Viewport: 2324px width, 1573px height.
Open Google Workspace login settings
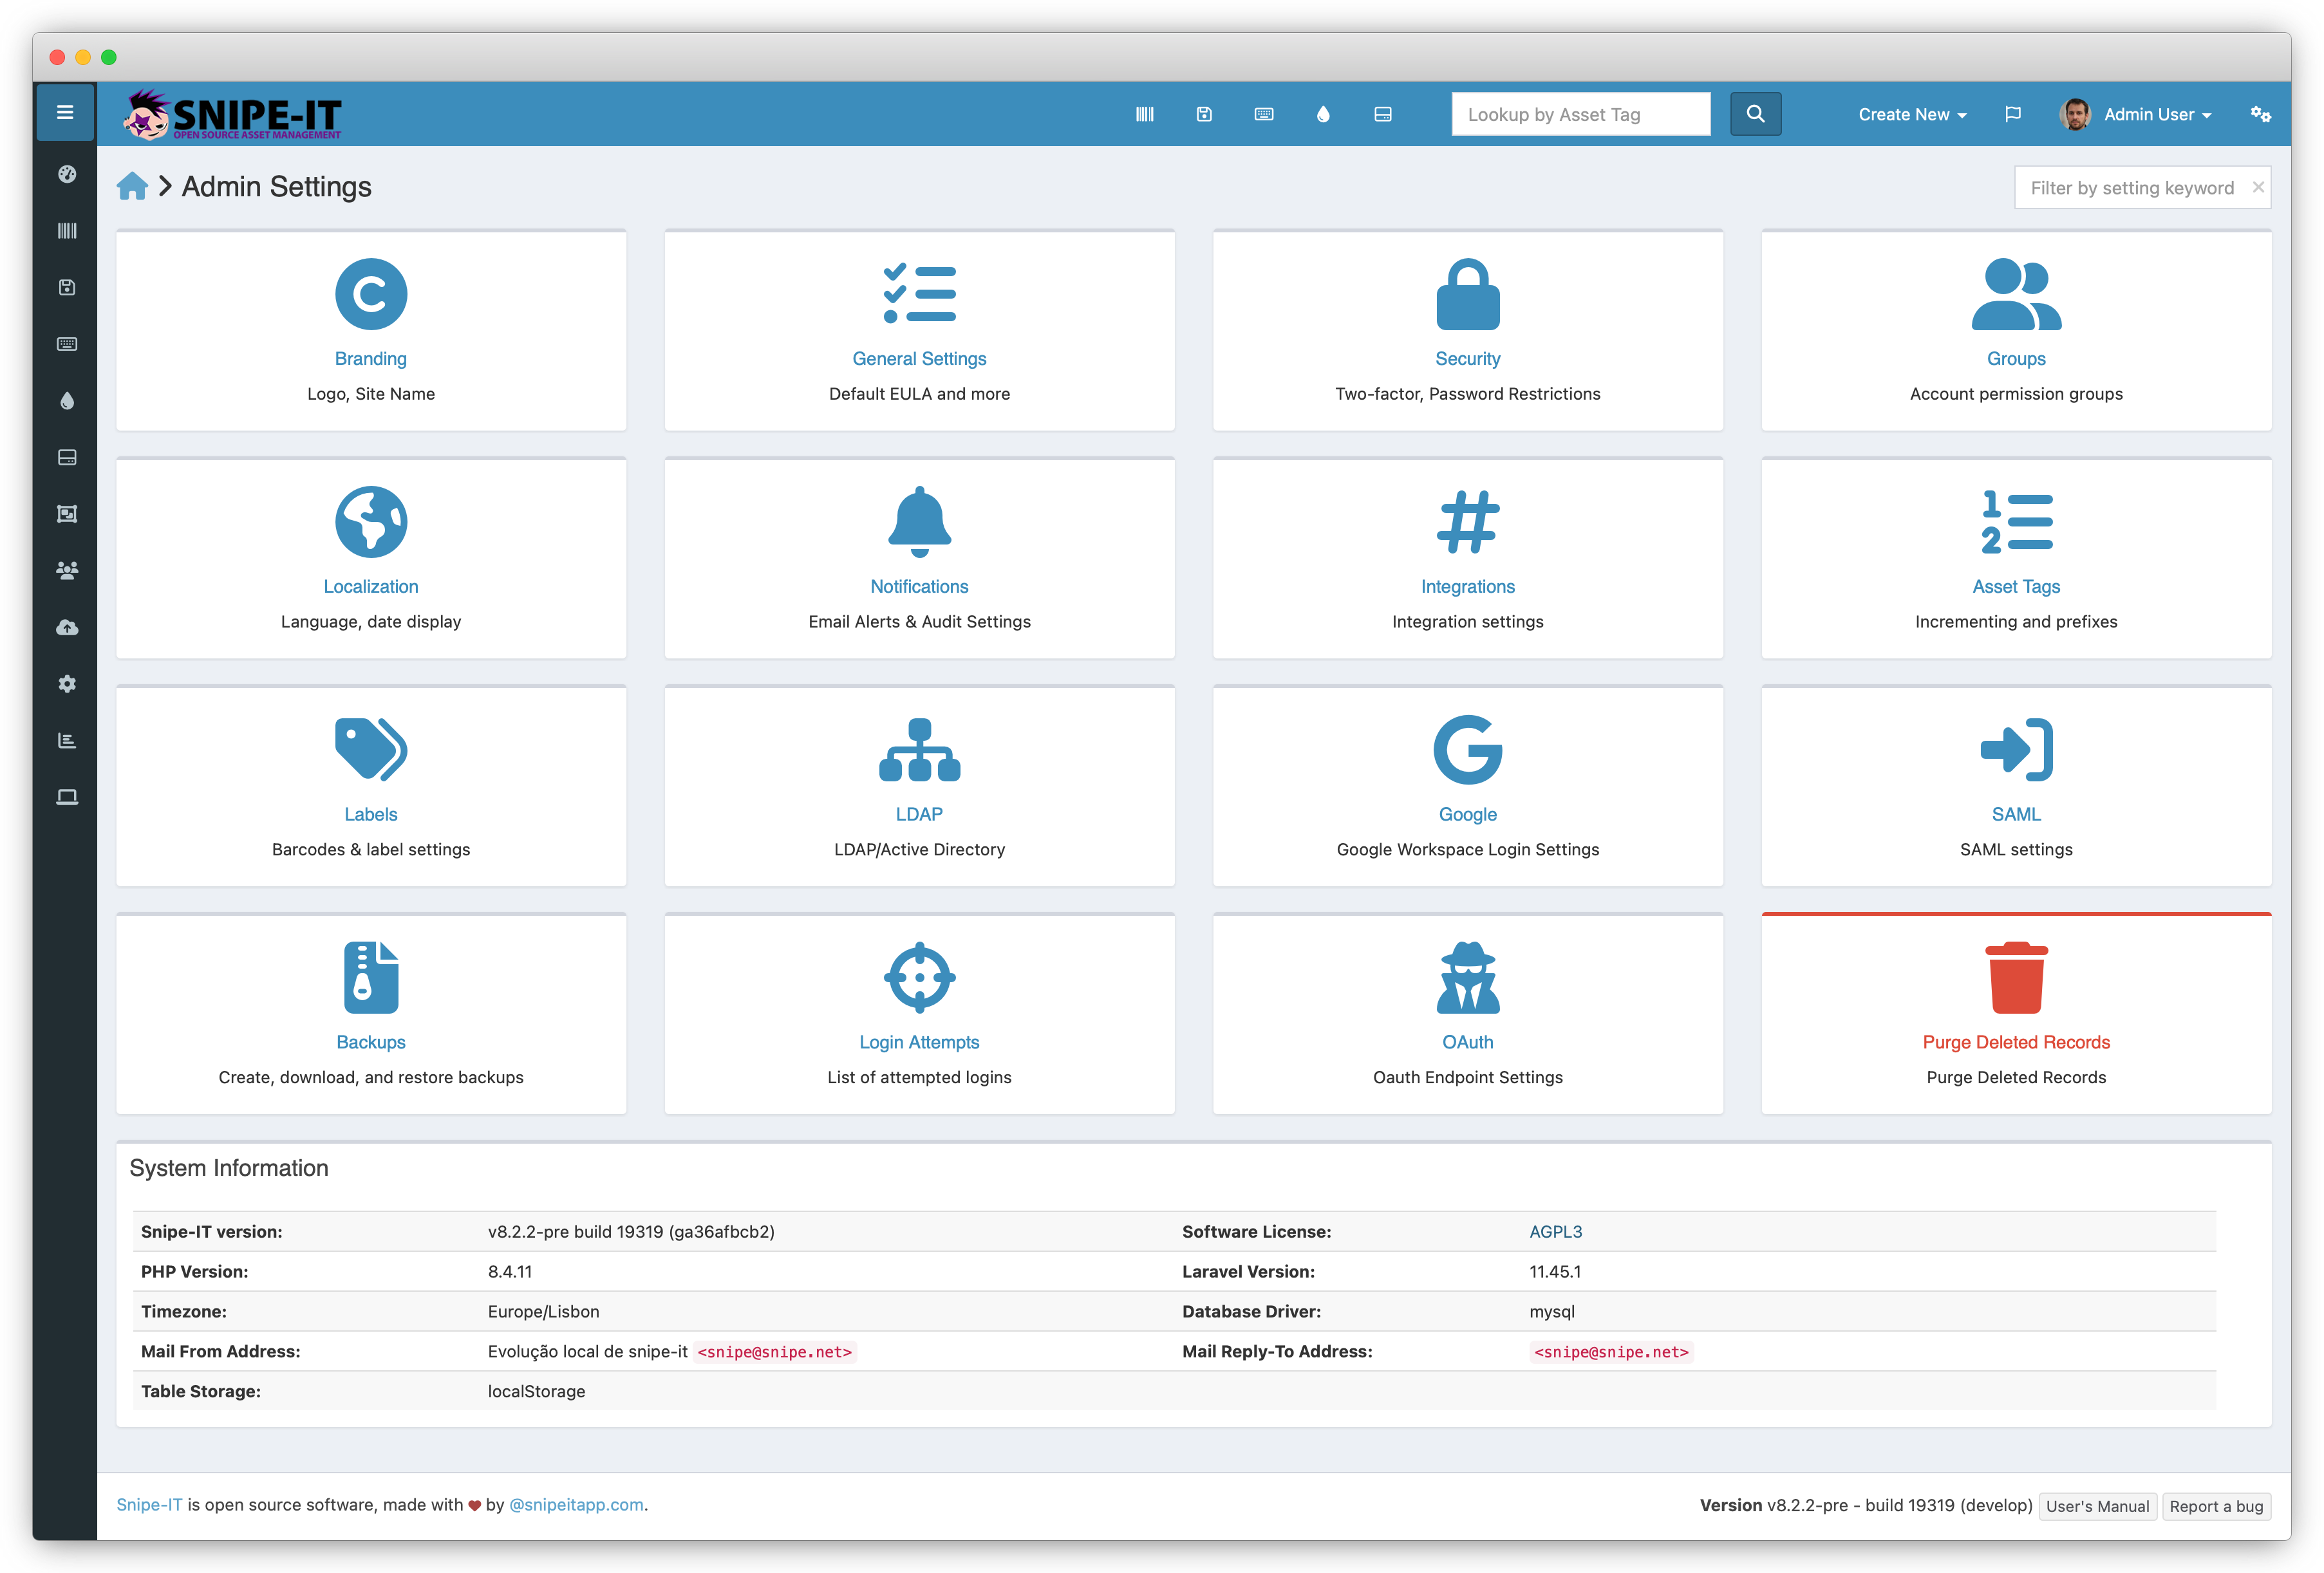coord(1468,787)
